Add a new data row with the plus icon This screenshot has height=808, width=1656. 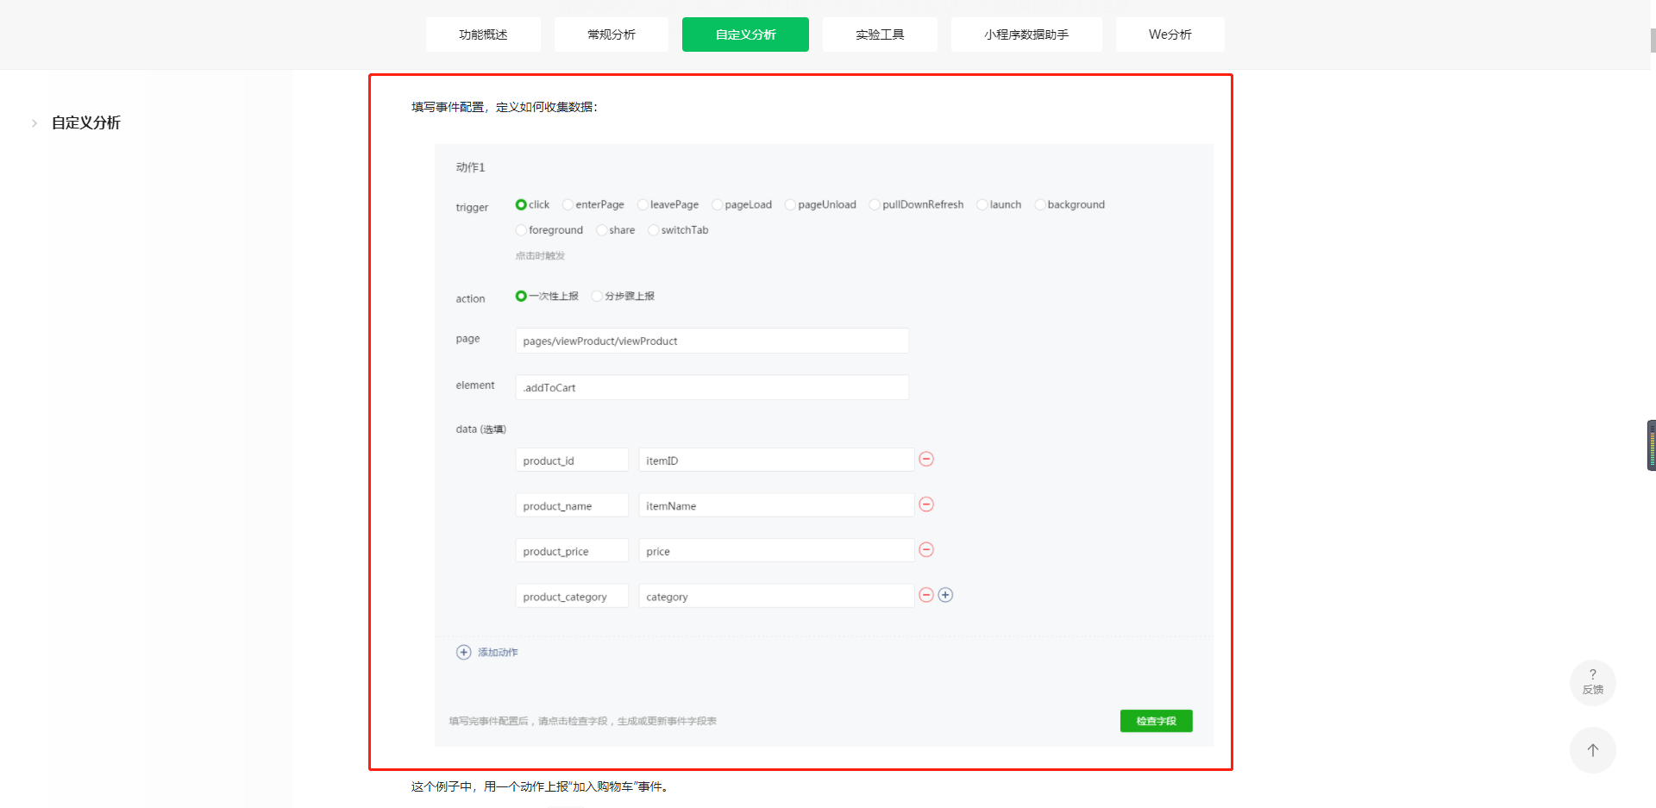pyautogui.click(x=945, y=595)
